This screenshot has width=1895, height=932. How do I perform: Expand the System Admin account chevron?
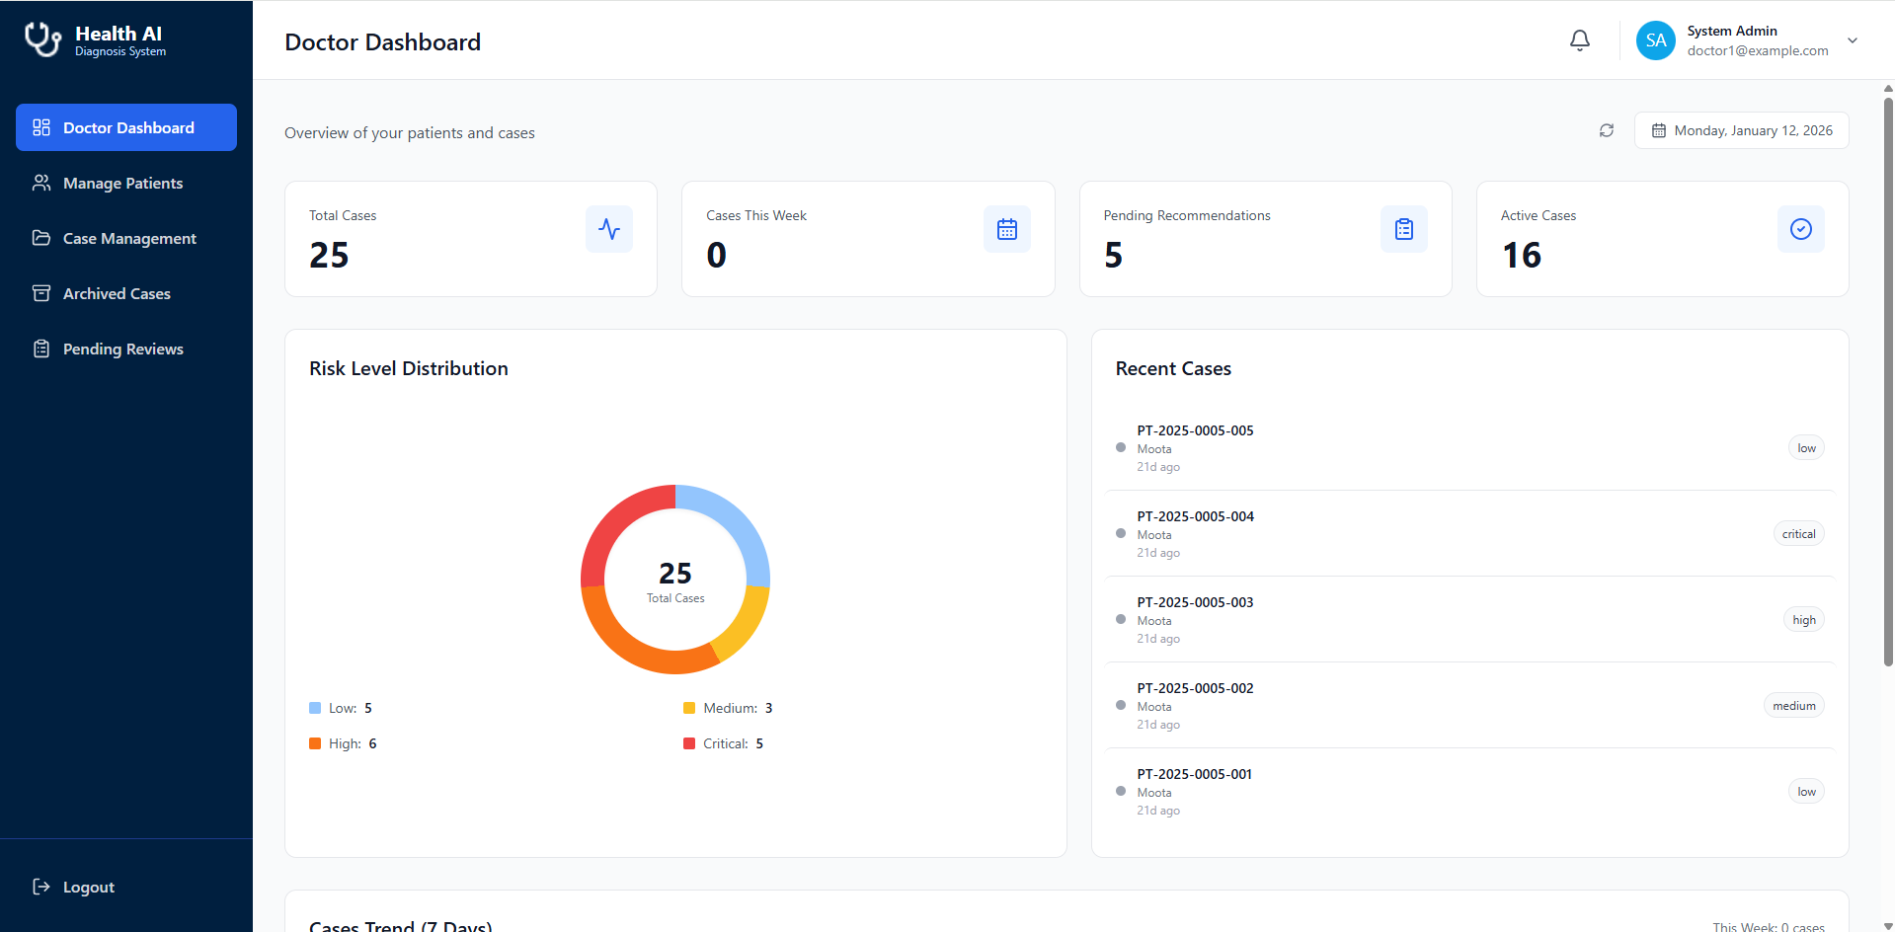click(x=1853, y=40)
